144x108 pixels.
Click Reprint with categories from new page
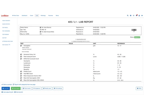[24, 84]
